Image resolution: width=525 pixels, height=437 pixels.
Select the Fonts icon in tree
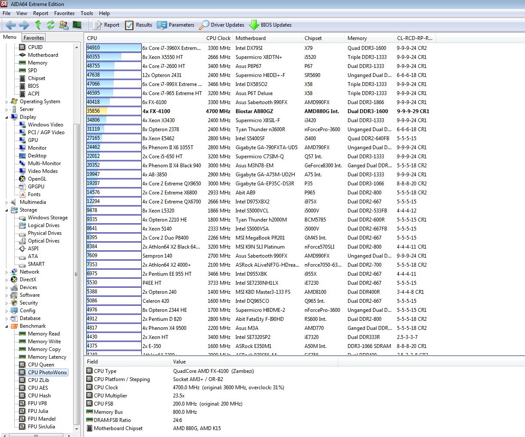click(x=22, y=194)
